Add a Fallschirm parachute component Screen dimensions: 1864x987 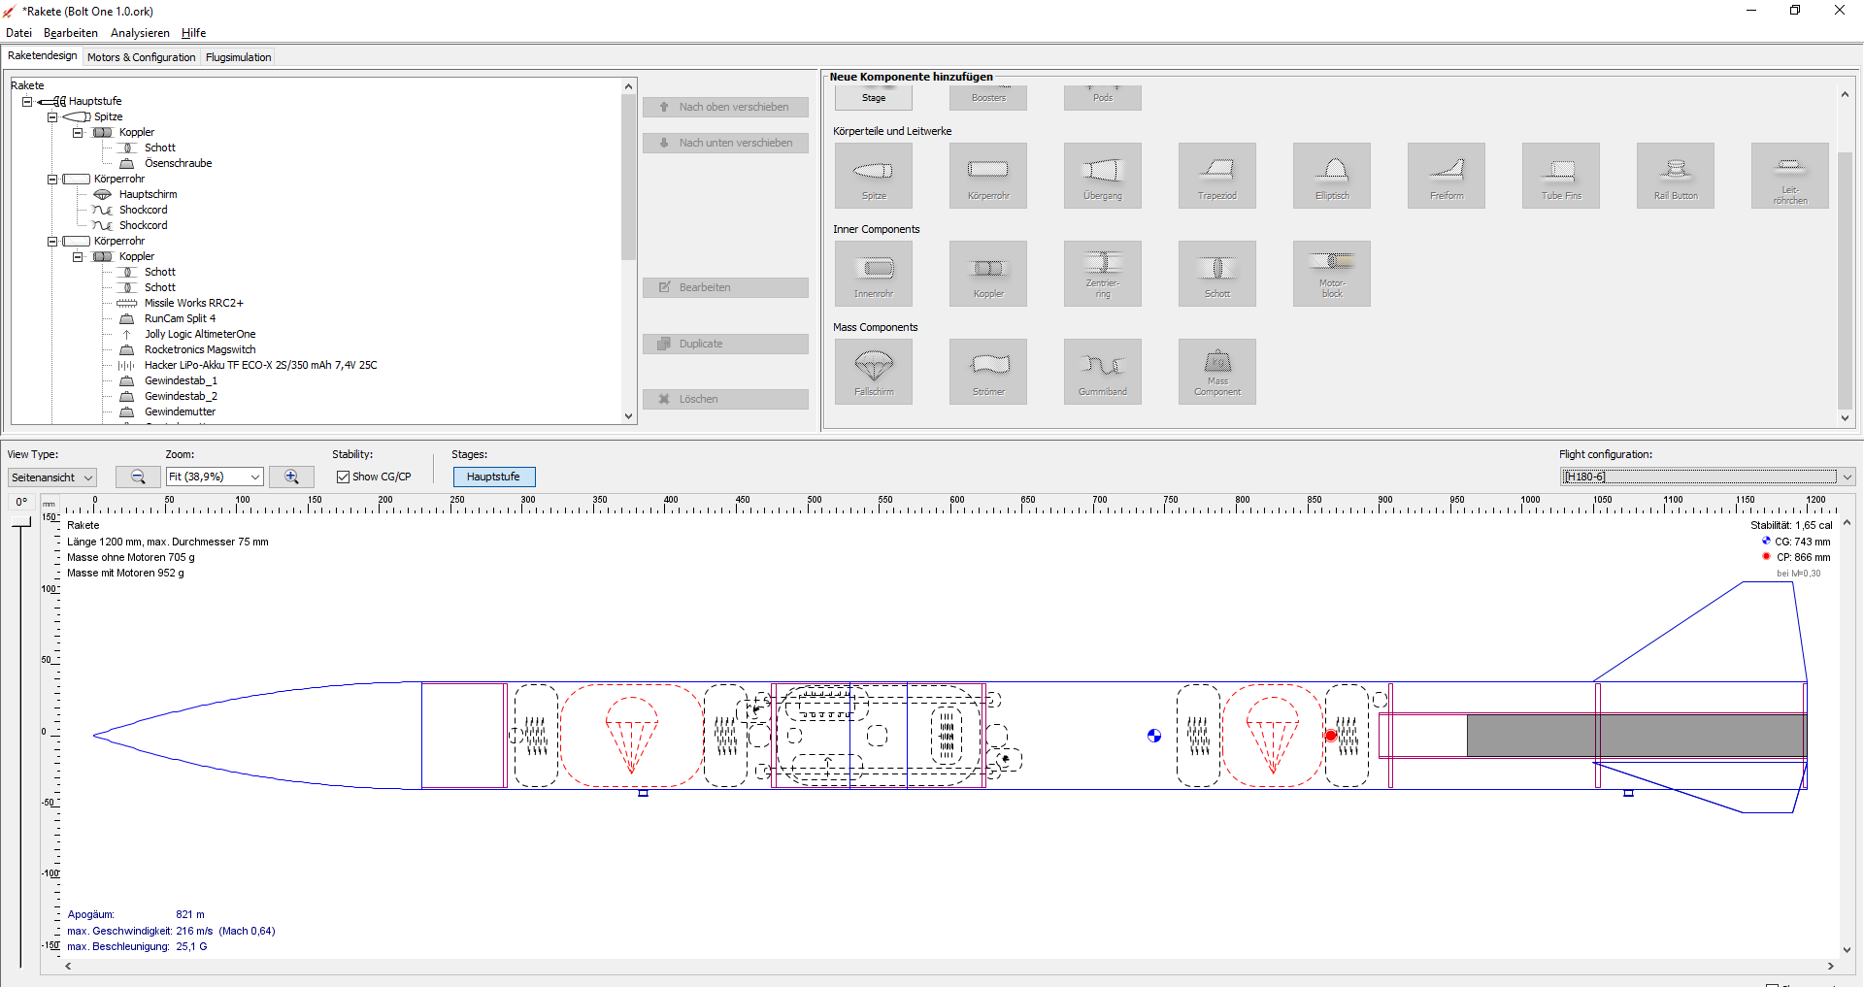tap(873, 372)
